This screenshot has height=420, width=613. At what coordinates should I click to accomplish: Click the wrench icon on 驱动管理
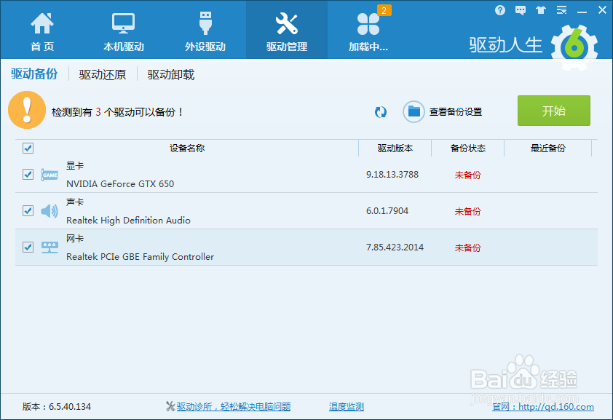click(x=287, y=22)
